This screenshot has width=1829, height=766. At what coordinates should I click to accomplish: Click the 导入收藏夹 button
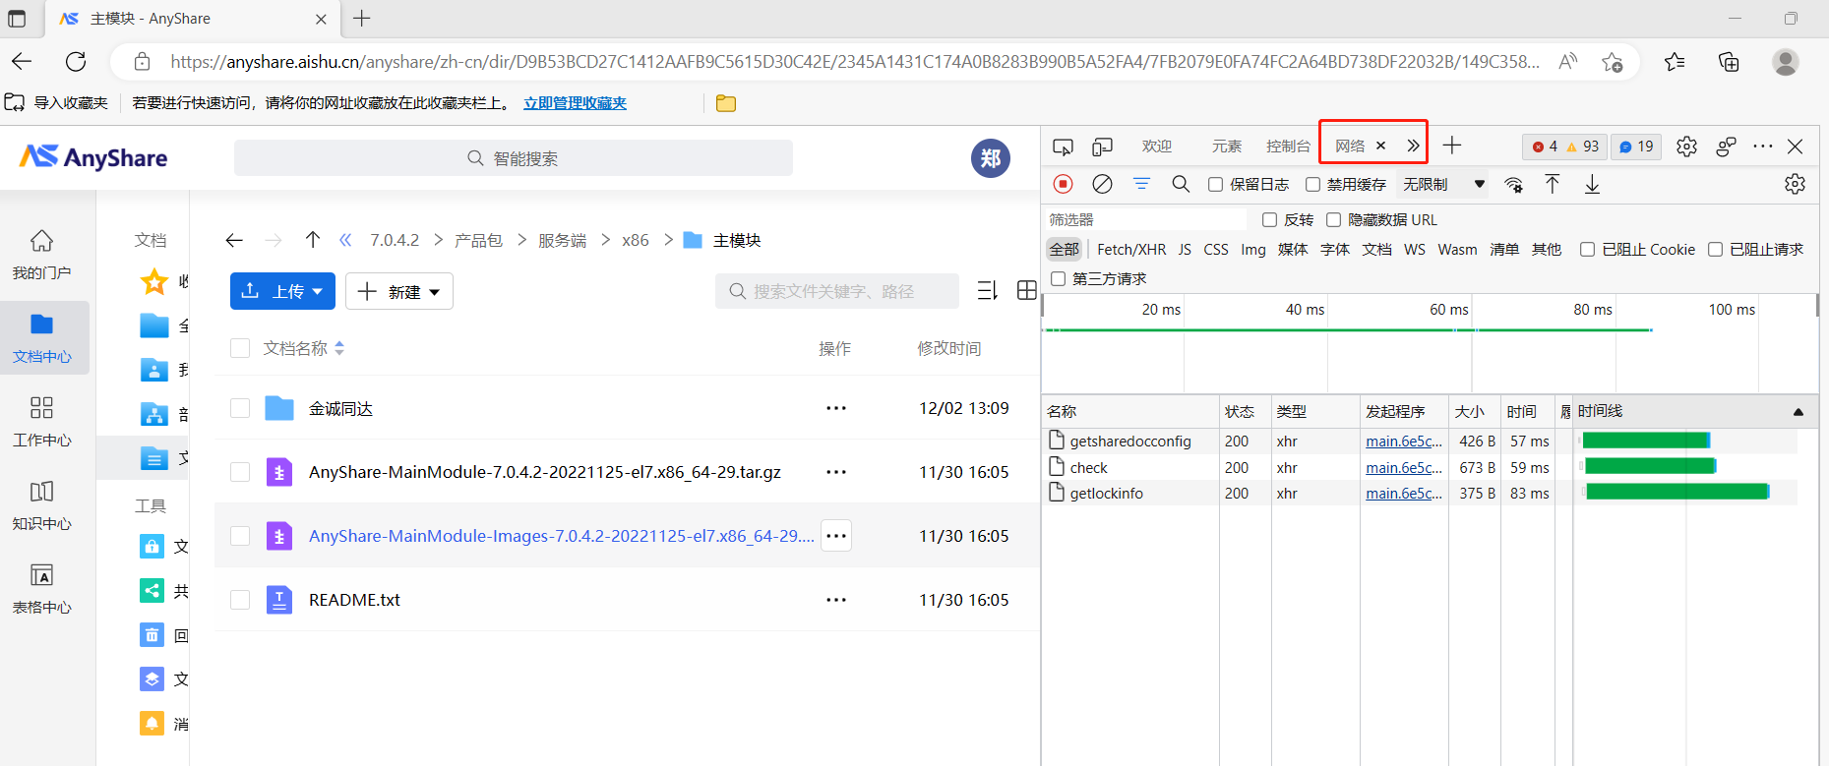point(57,103)
